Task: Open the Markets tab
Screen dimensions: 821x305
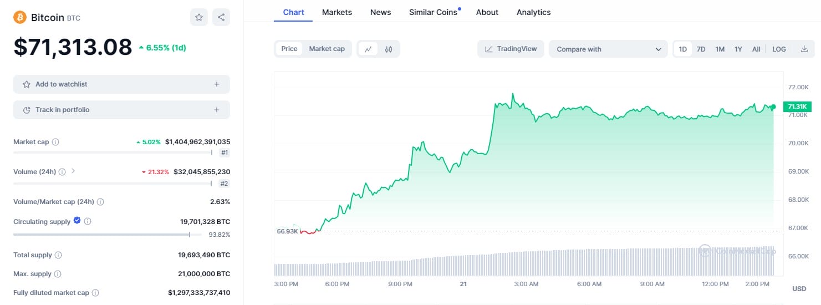Action: [336, 12]
